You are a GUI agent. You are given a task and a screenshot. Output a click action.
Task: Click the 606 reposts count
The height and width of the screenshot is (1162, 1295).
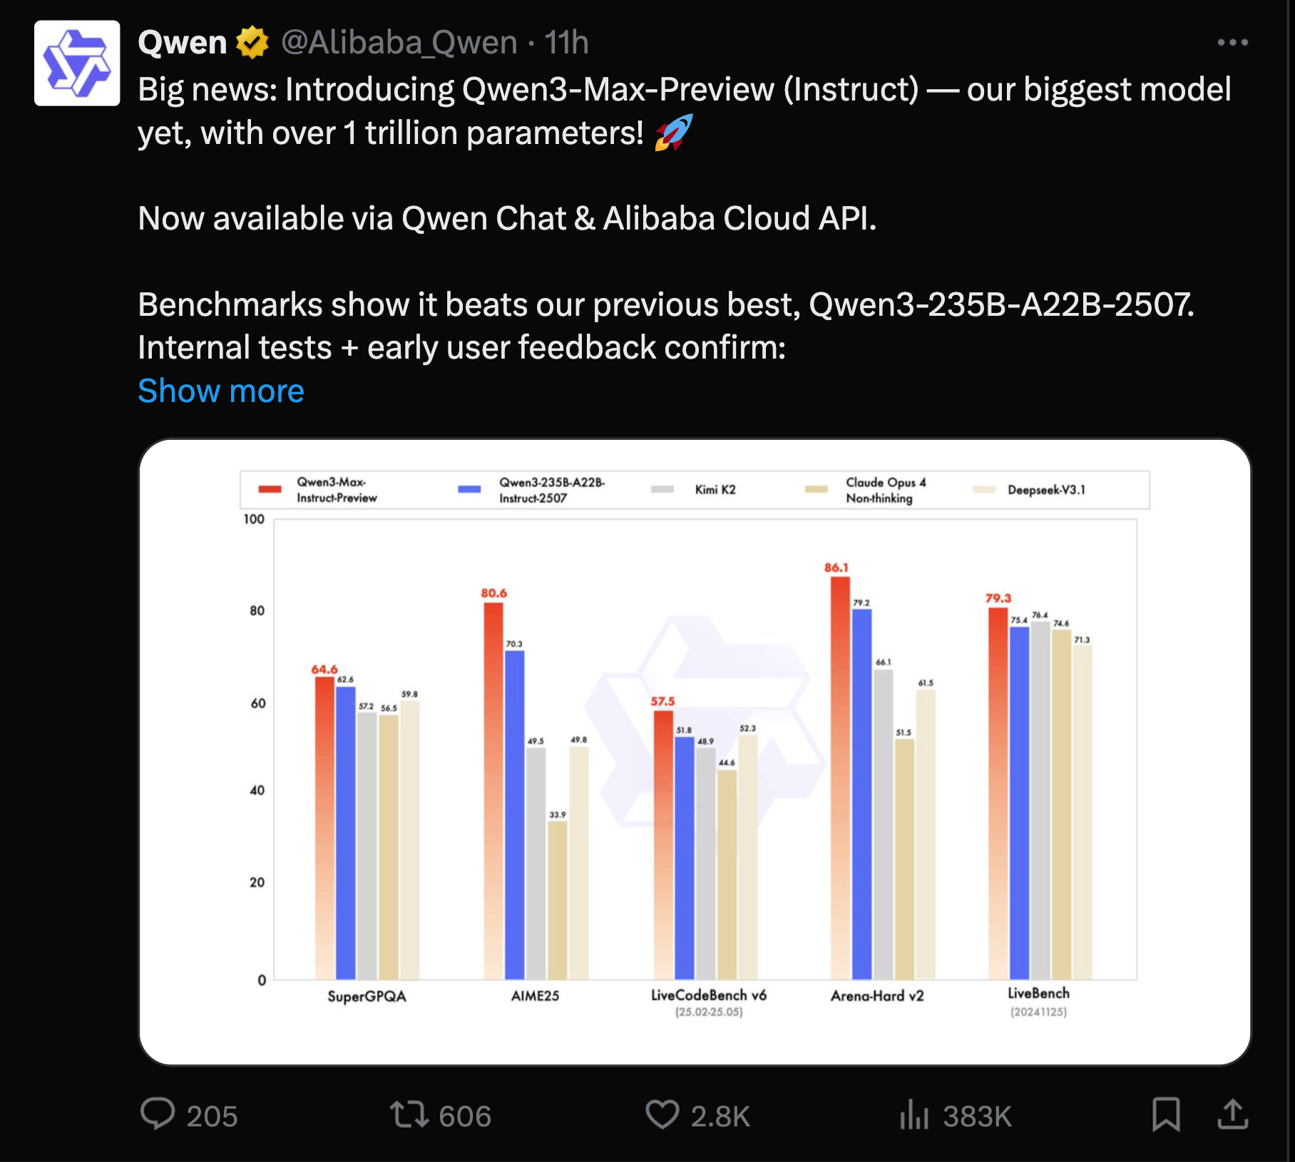465,1116
